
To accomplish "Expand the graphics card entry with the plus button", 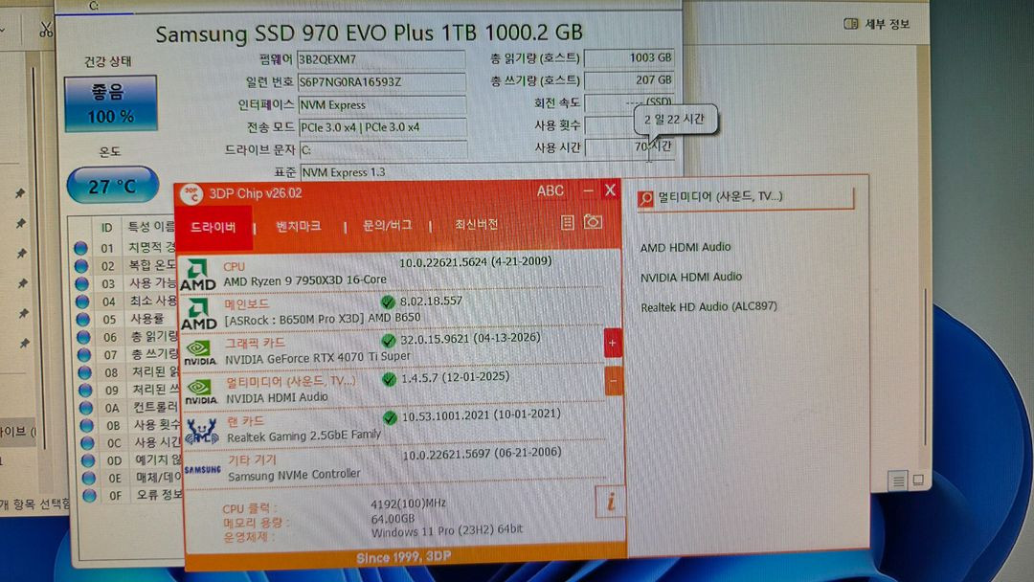I will [x=611, y=342].
